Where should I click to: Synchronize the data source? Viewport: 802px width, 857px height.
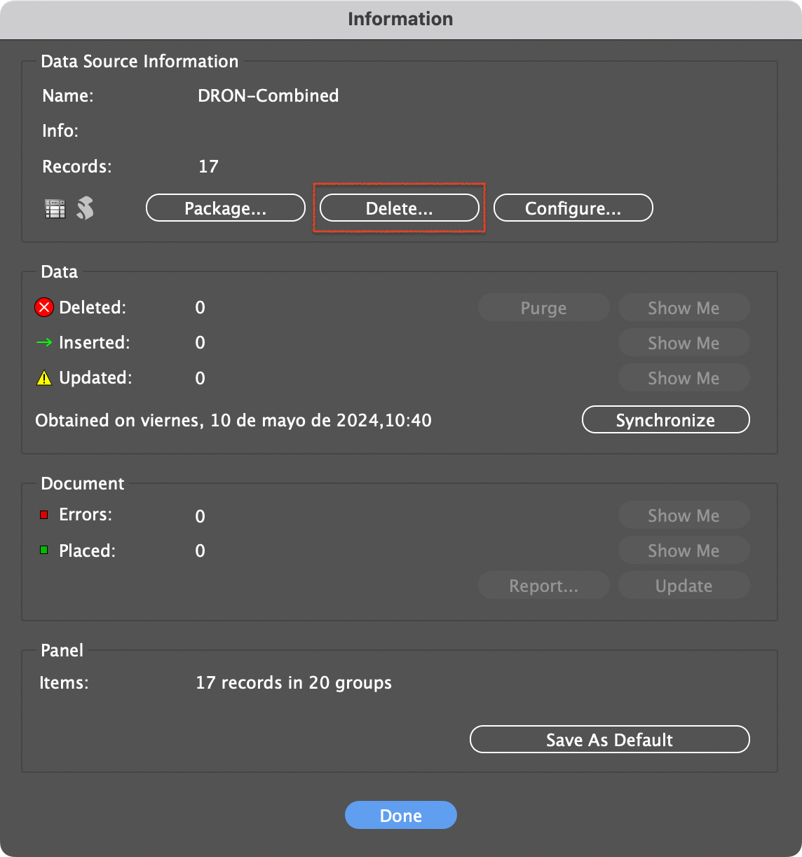(x=665, y=420)
